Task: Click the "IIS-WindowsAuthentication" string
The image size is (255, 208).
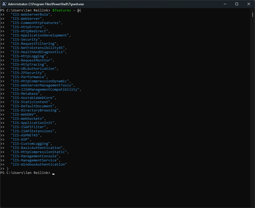Action: pyautogui.click(x=39, y=165)
